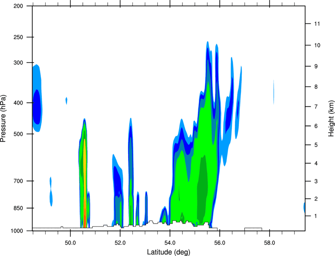Pick the 11 km height label
This screenshot has height=256, width=335.
click(317, 24)
